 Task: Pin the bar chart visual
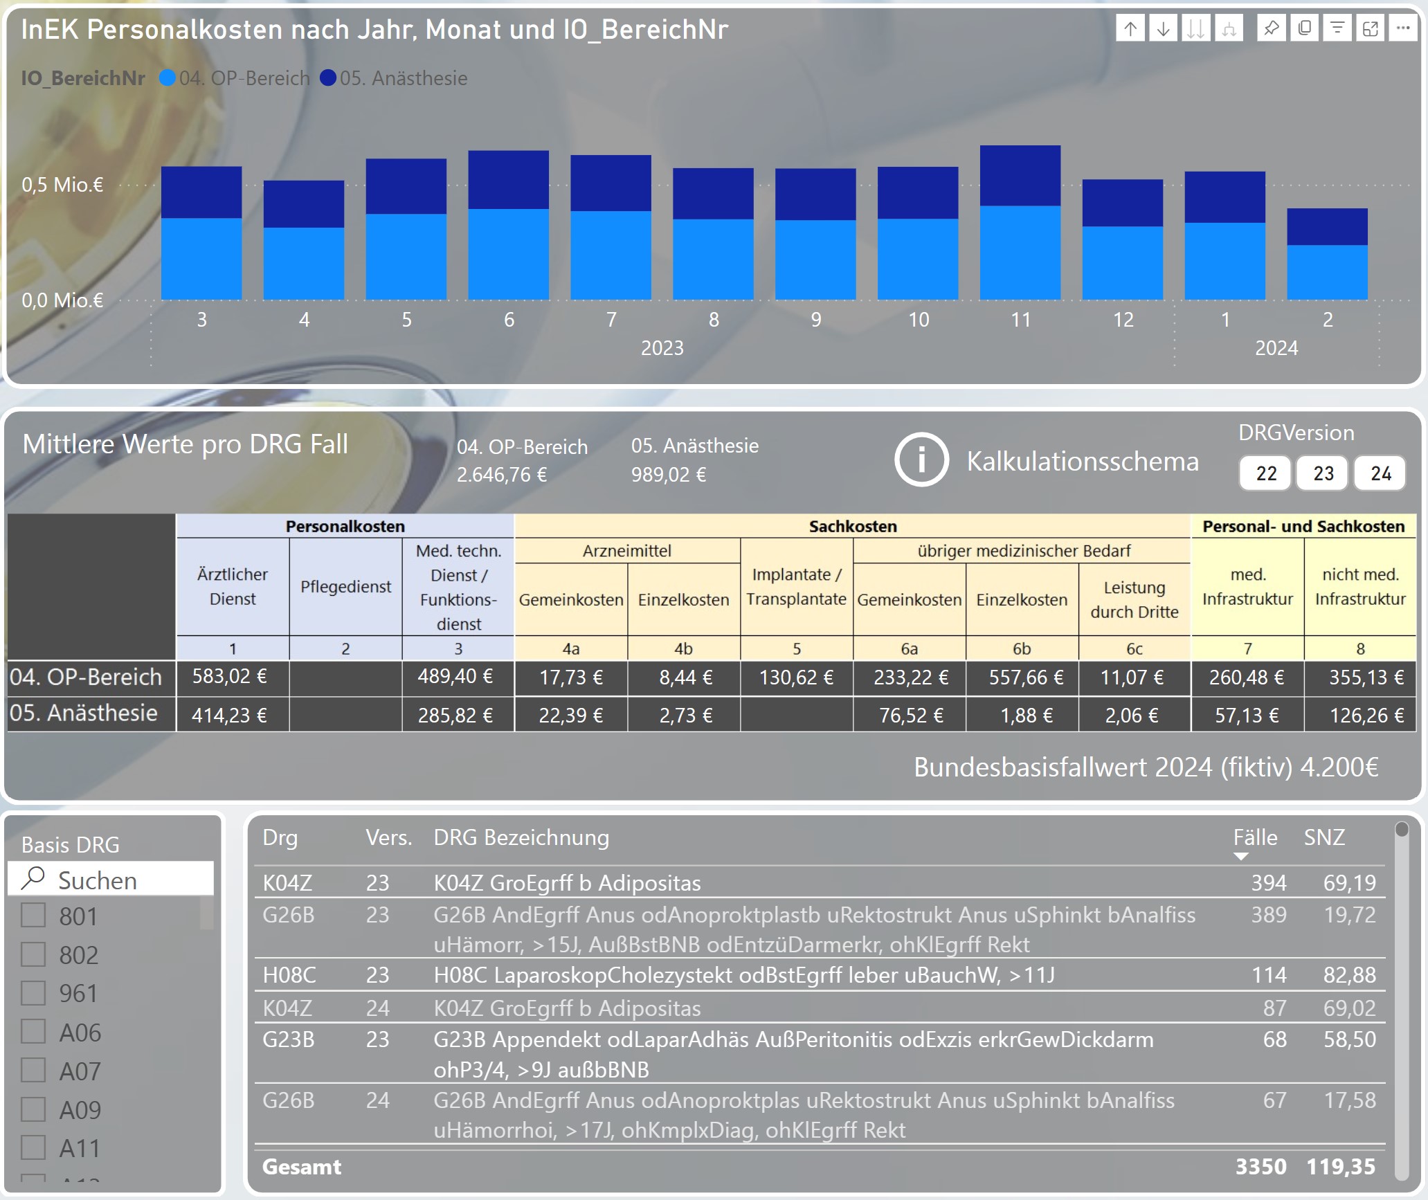coord(1272,29)
